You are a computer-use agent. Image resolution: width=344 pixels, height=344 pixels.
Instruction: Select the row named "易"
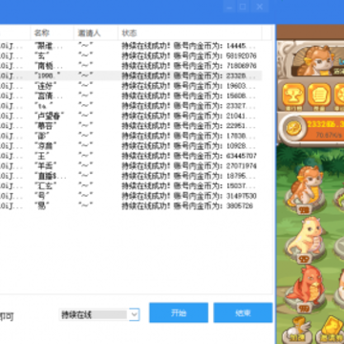(x=131, y=206)
